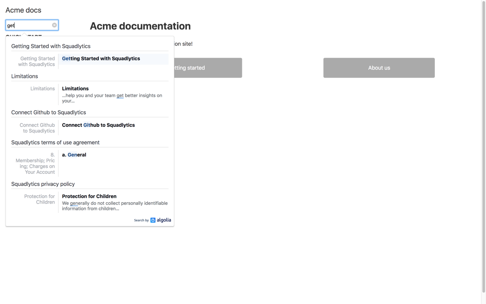Click 'Connect Github to Squadlytics' category header

click(49, 112)
